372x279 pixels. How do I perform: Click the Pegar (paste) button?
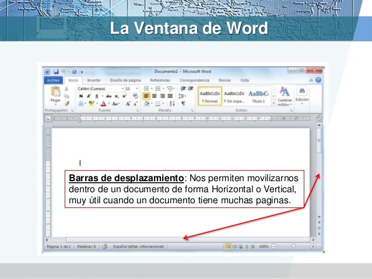(x=55, y=94)
